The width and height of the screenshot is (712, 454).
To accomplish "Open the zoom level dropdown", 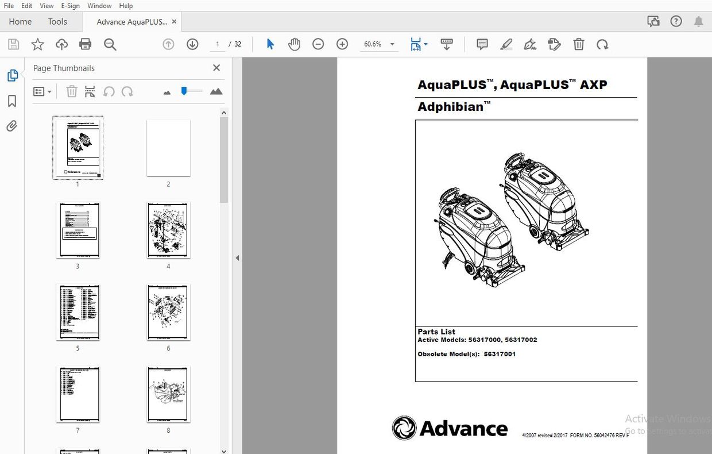I will pyautogui.click(x=392, y=44).
